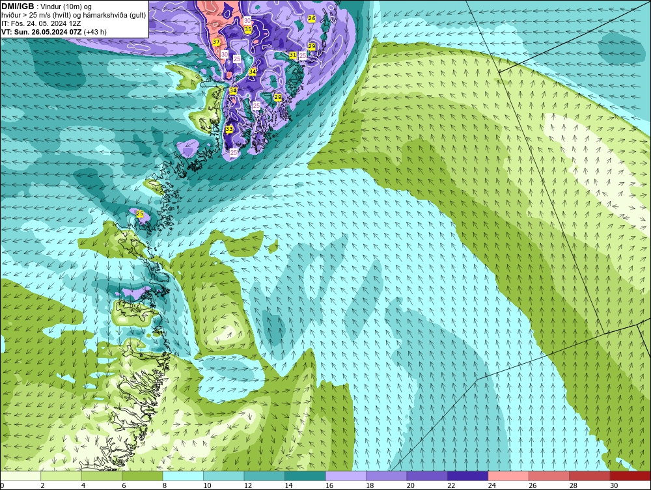Click the 0–2 m/s palest legend swatch

tap(20, 476)
